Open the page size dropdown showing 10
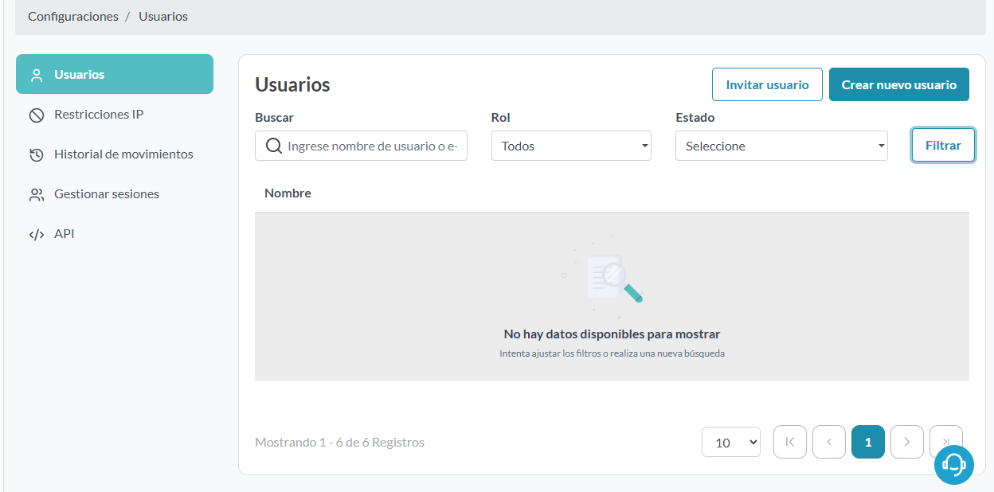The width and height of the screenshot is (994, 492). pyautogui.click(x=730, y=443)
